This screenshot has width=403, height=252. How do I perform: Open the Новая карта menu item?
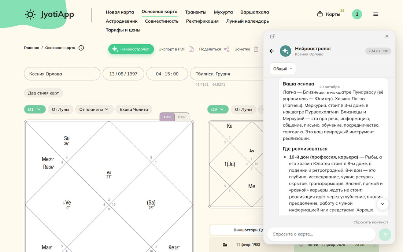point(120,12)
